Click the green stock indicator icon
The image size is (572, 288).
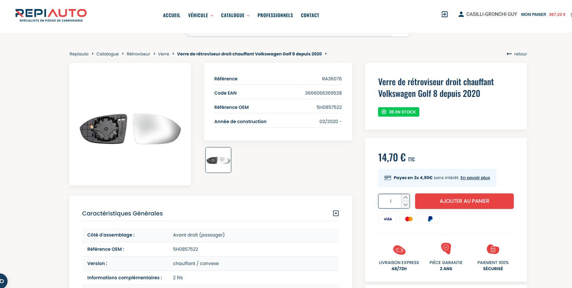click(384, 112)
